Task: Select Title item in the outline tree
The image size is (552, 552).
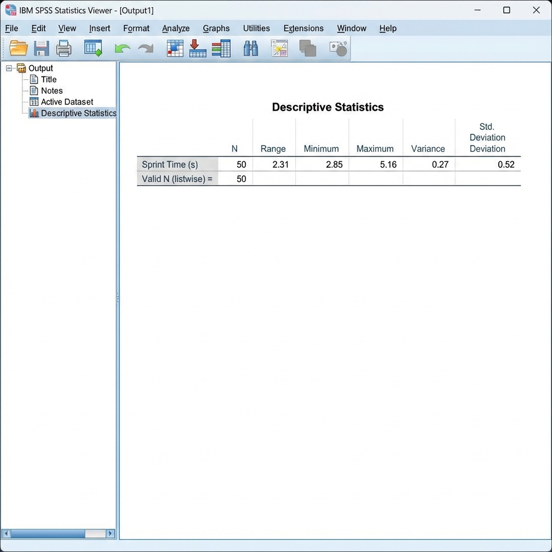Action: click(x=49, y=79)
